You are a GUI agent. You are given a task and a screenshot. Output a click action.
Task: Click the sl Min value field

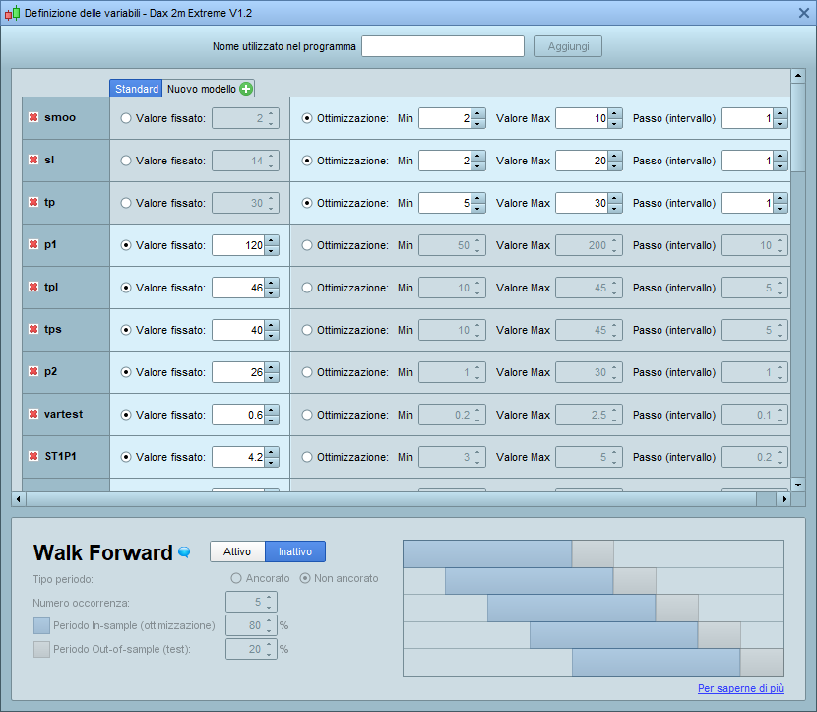coord(445,161)
